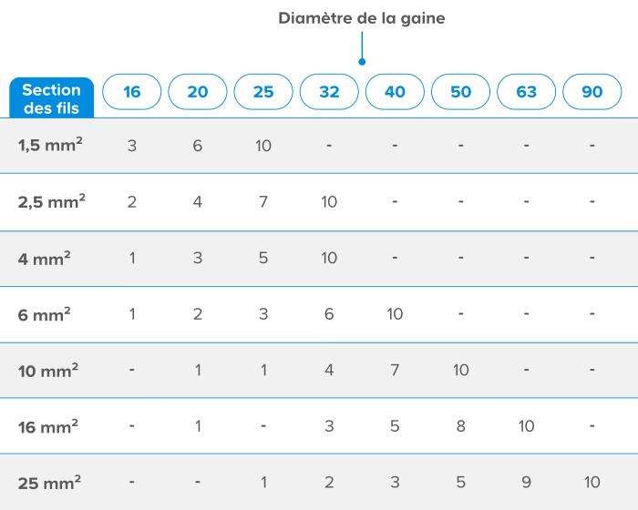This screenshot has height=510, width=638.
Task: Click the 63 diameter pill
Action: pyautogui.click(x=527, y=92)
